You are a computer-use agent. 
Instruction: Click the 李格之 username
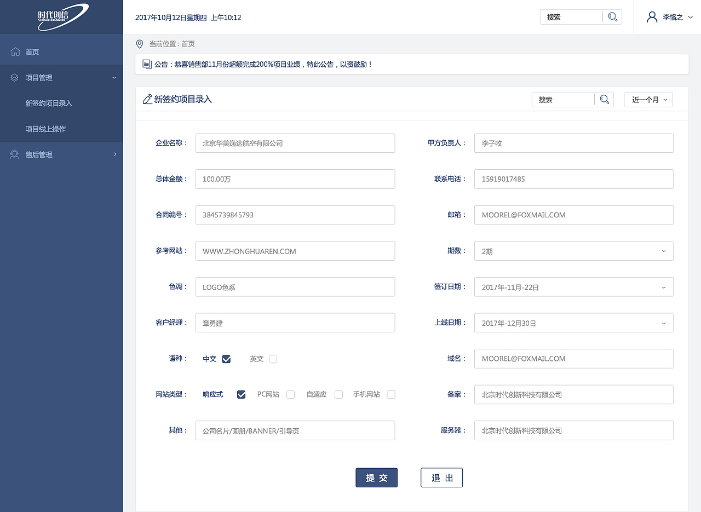tap(673, 18)
